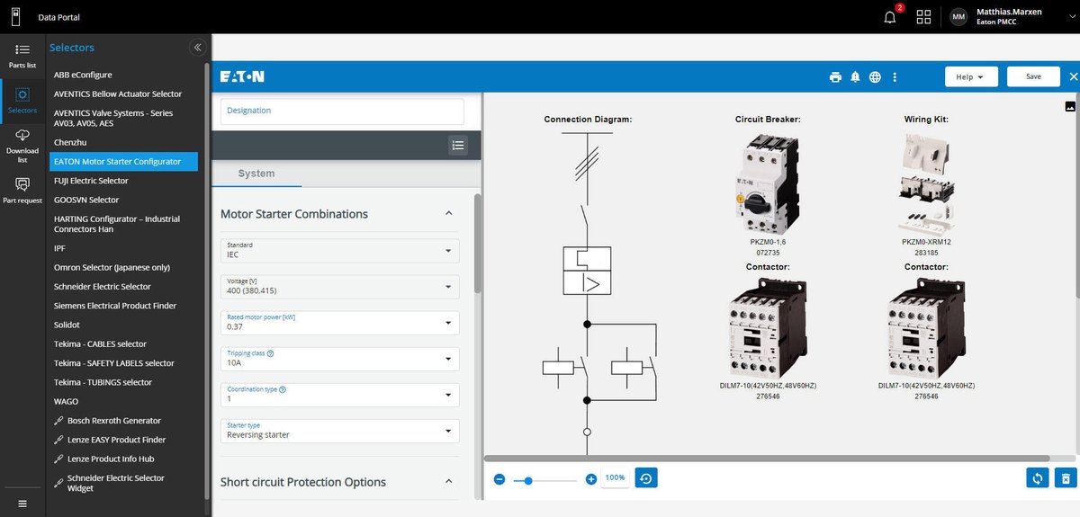Click the MM user avatar
Screen dimensions: 1080x517
(x=958, y=17)
